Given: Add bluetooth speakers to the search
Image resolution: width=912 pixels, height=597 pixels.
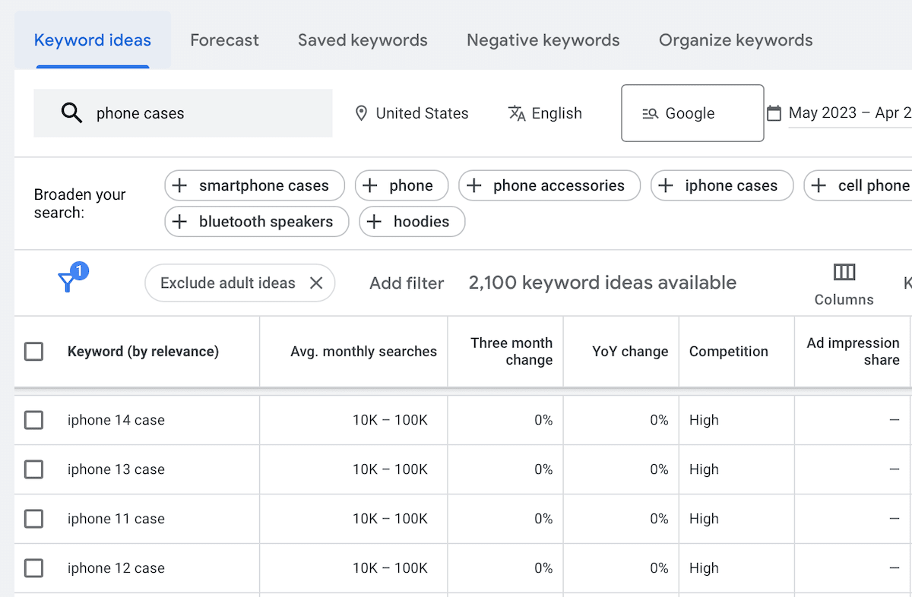Looking at the screenshot, I should coord(257,222).
